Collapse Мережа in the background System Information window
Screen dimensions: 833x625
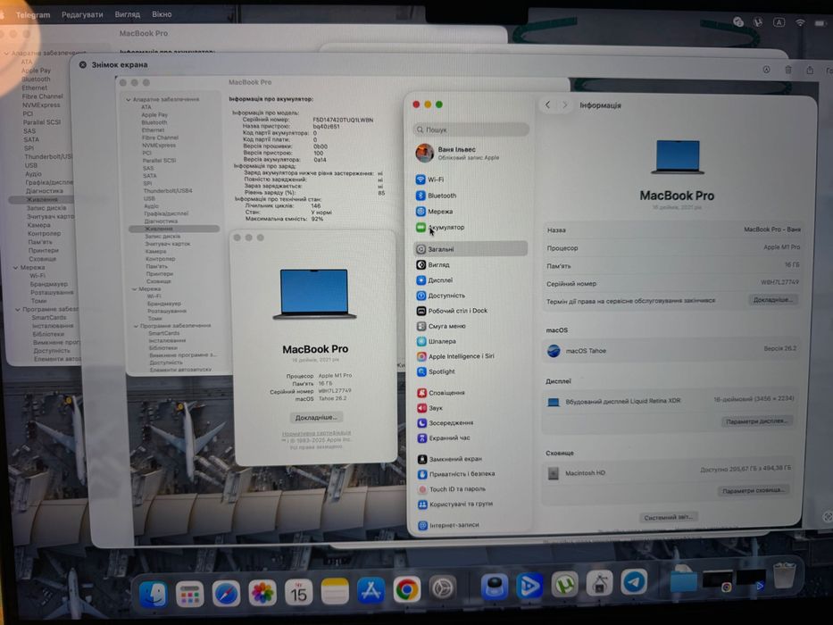tap(15, 267)
